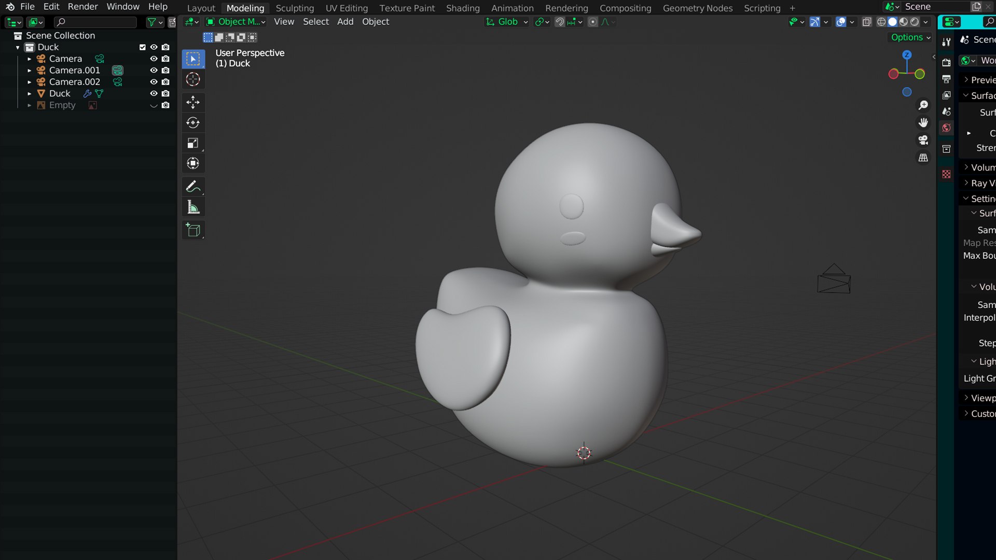996x560 pixels.
Task: Switch perspective/orthographic grid icon
Action: point(923,158)
